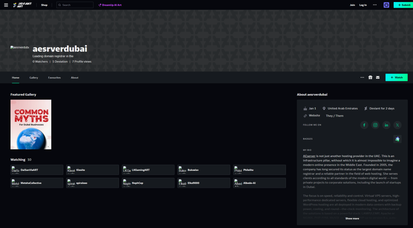Open DreamUp AI Art link
Image resolution: width=413 pixels, height=228 pixels.
[x=110, y=5]
